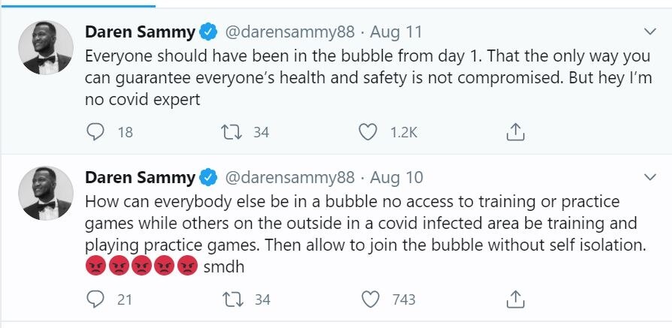
Task: Click @darensammy88 handle on Aug 10 tweet
Action: (x=289, y=178)
